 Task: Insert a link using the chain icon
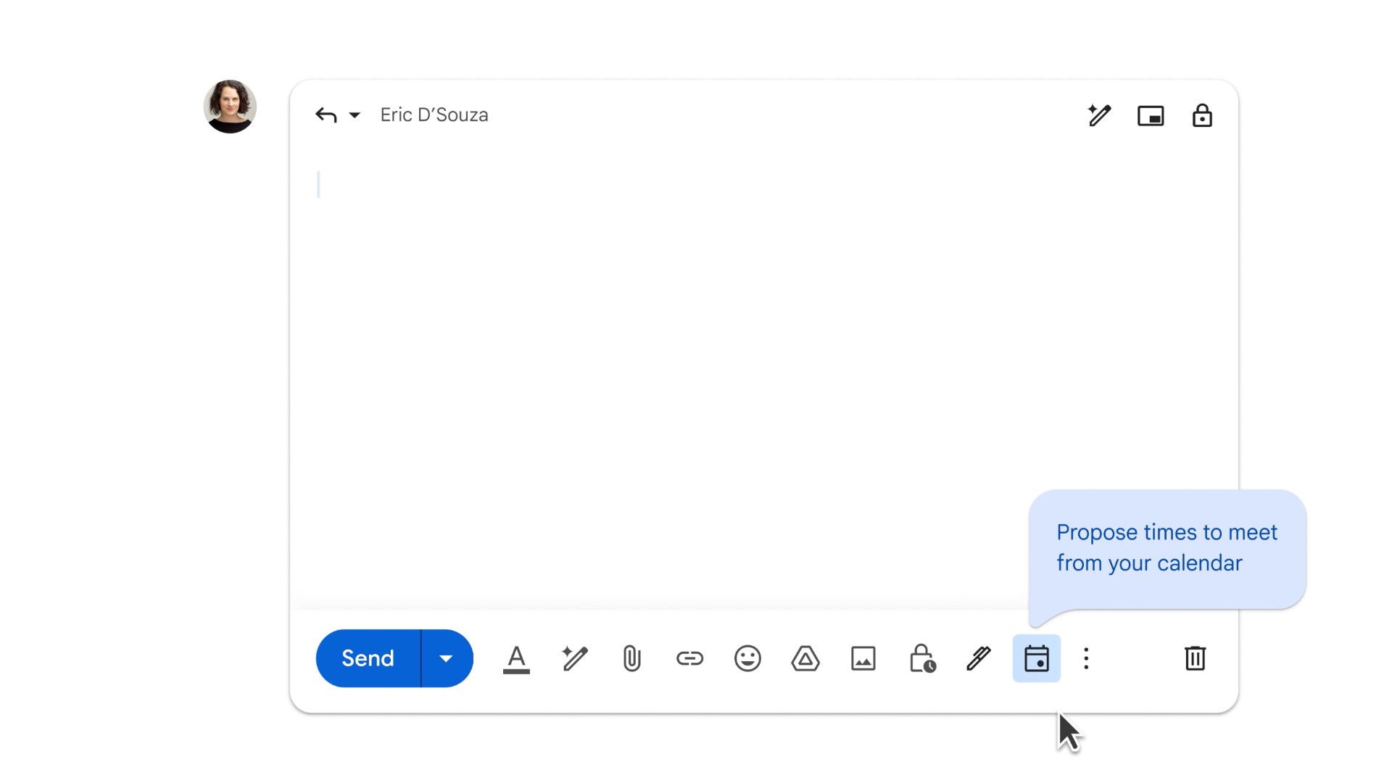(689, 658)
